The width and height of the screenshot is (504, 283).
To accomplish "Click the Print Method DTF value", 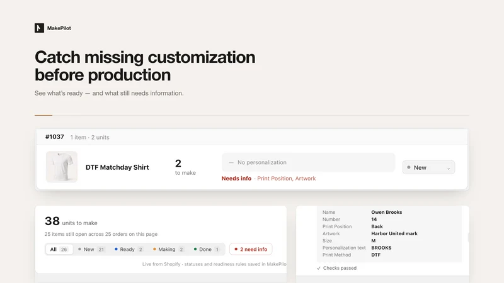I will click(375, 255).
